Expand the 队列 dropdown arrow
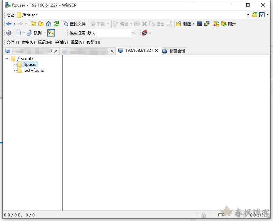 [45, 33]
